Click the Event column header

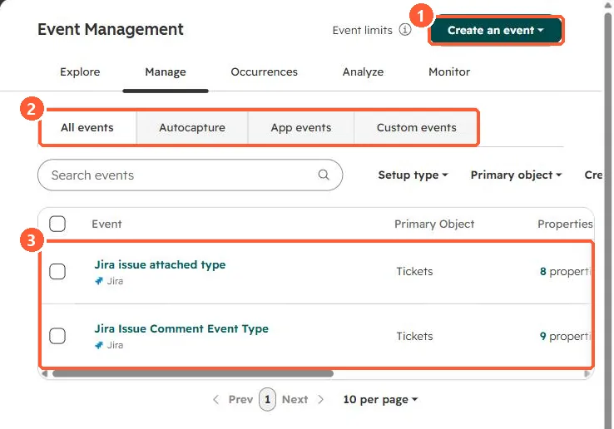pyautogui.click(x=106, y=224)
